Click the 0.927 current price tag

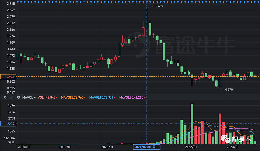pyautogui.click(x=8, y=77)
